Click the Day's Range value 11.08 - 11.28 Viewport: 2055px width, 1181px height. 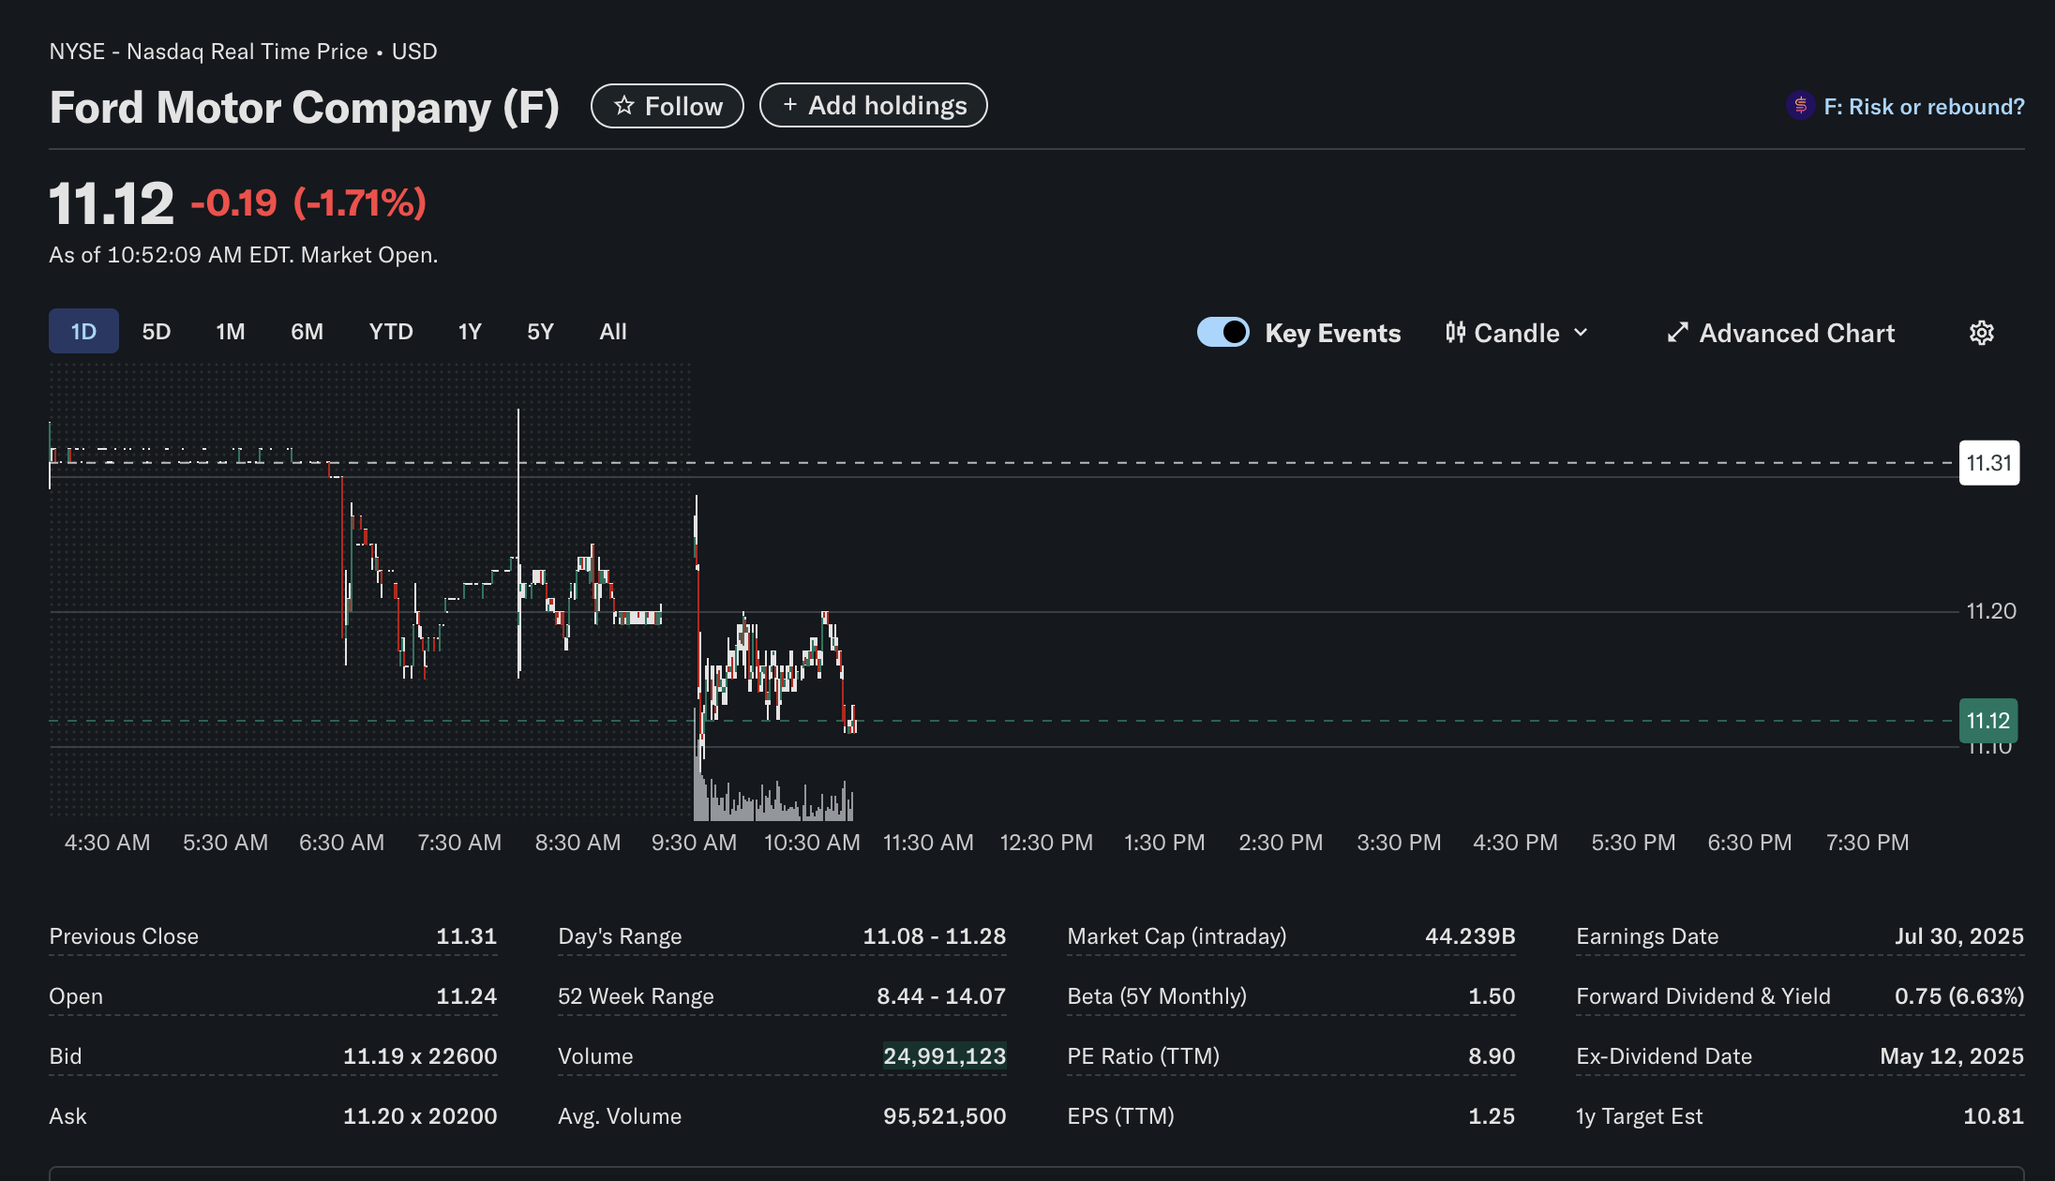[x=935, y=936]
